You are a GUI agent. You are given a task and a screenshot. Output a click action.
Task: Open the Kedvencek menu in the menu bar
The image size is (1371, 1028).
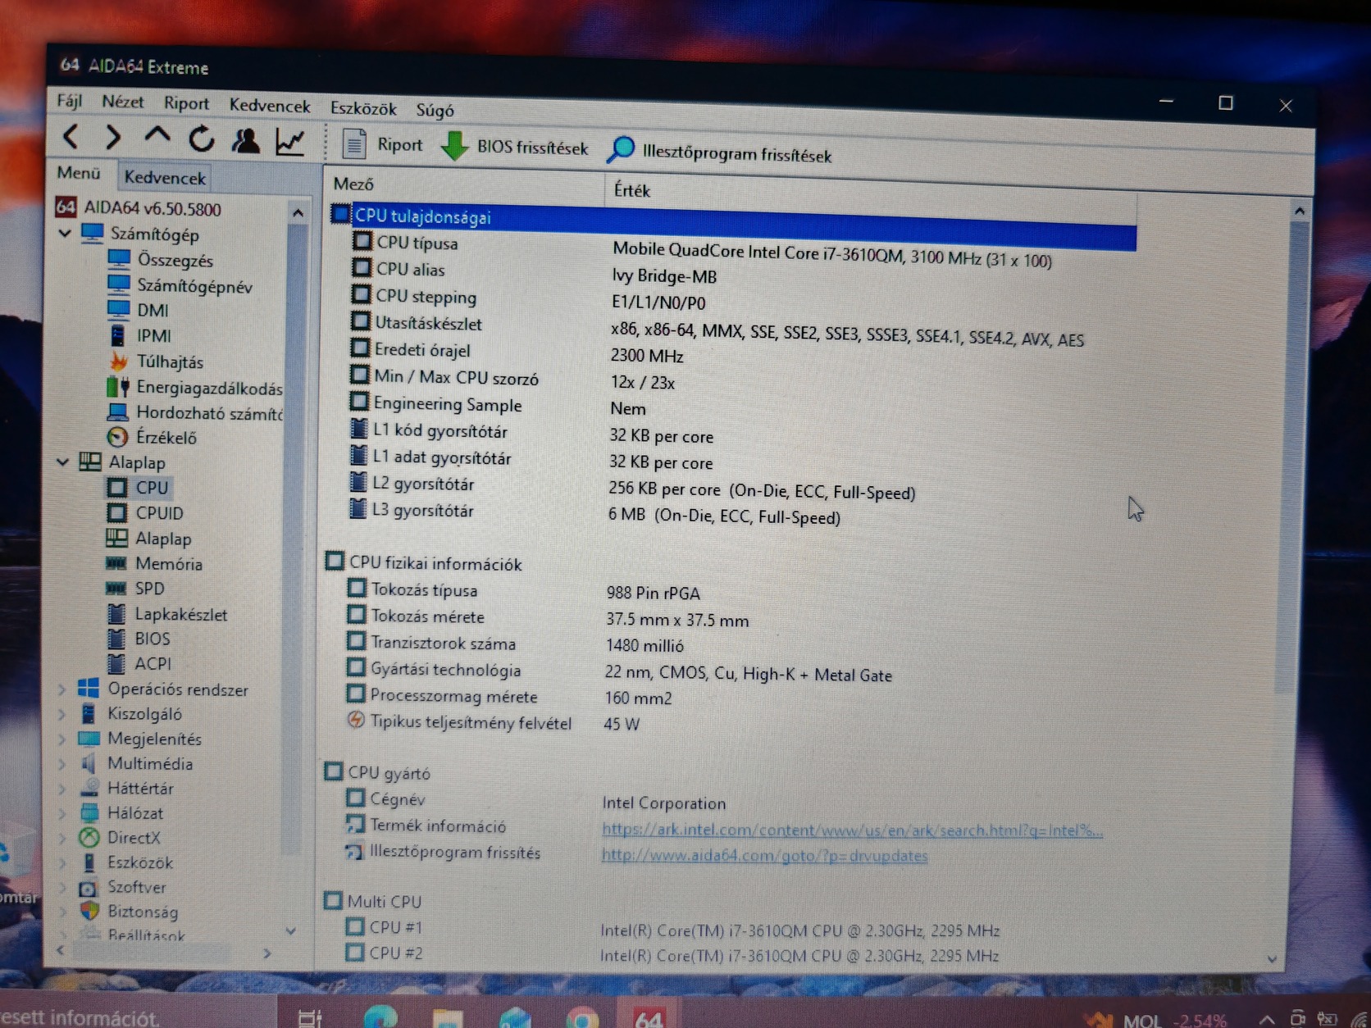270,106
